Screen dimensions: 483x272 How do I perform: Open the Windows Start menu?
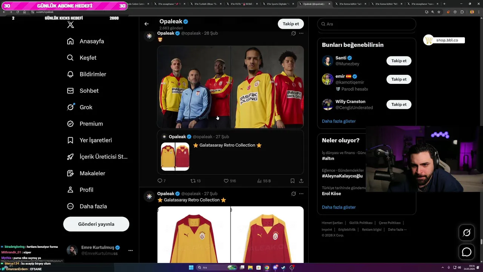191,267
